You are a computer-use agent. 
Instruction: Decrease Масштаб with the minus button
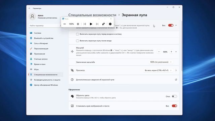tap(159, 52)
